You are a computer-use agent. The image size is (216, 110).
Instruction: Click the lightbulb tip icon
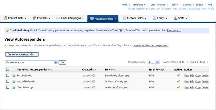pos(7,31)
